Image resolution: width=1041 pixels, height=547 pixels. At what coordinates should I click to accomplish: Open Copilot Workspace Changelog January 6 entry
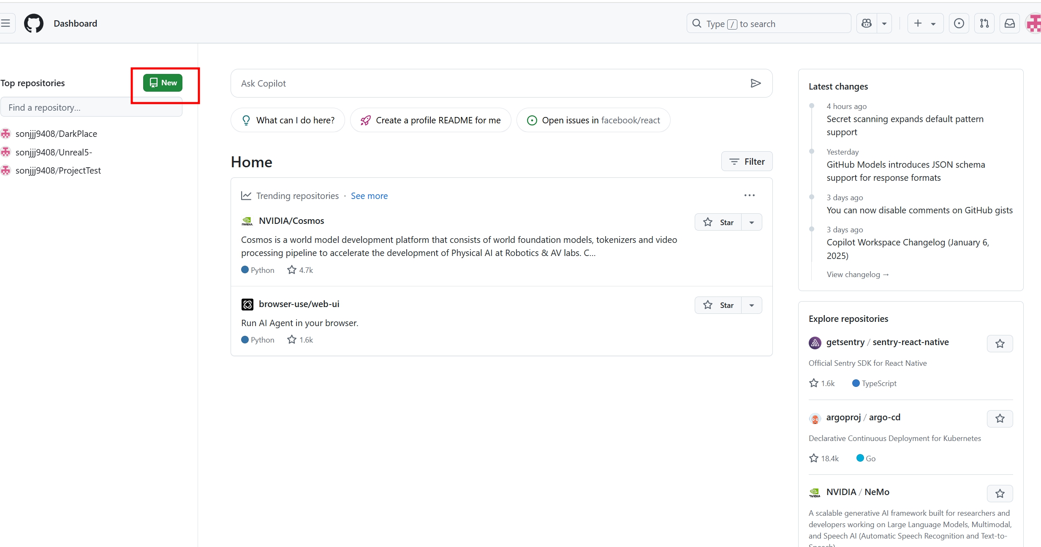908,249
